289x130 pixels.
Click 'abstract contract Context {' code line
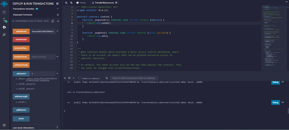pyautogui.click(x=94, y=17)
